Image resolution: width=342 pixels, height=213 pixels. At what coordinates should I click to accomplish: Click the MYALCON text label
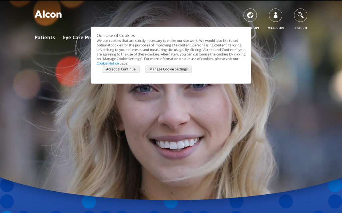275,28
